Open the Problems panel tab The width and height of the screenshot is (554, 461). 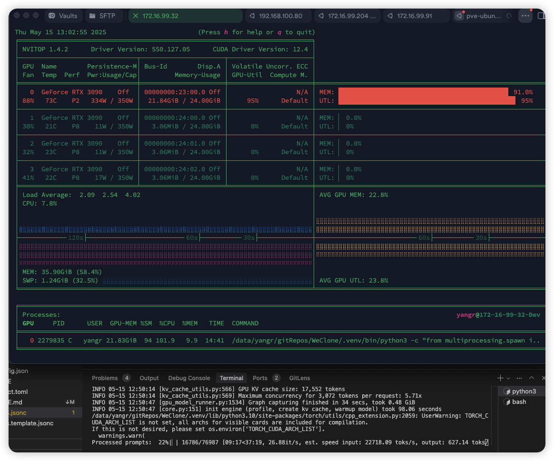pyautogui.click(x=105, y=378)
